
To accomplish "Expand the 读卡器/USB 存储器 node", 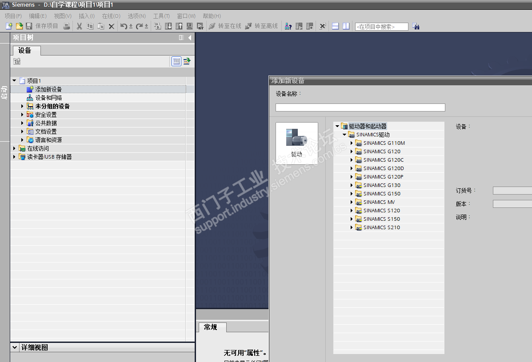I will (x=14, y=157).
